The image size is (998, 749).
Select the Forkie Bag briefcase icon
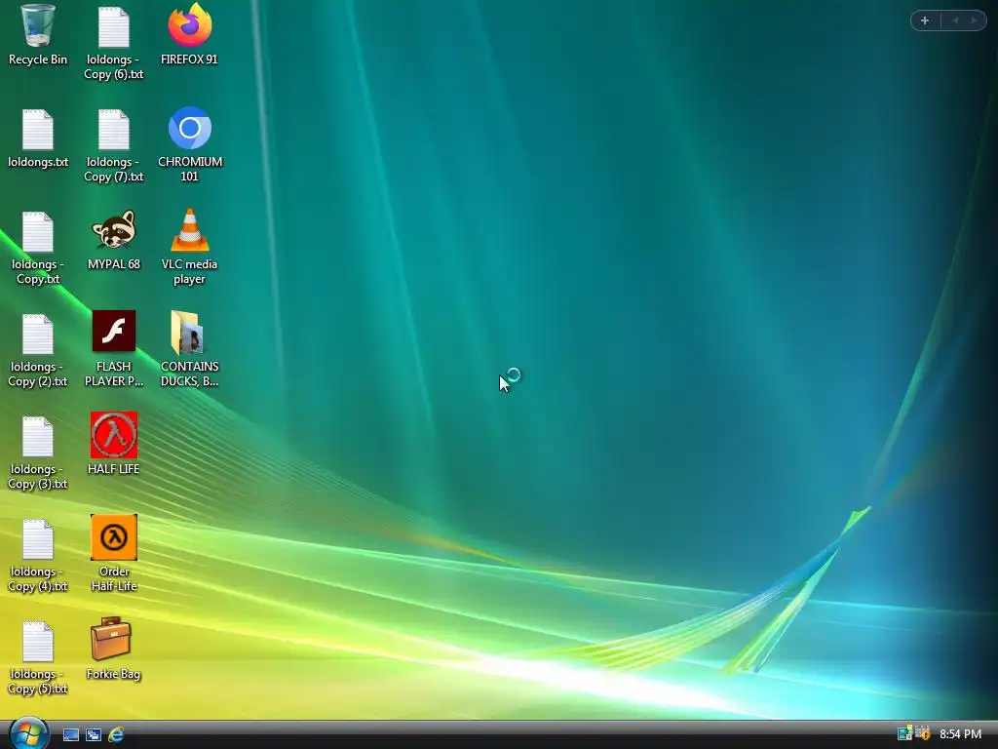pos(113,649)
